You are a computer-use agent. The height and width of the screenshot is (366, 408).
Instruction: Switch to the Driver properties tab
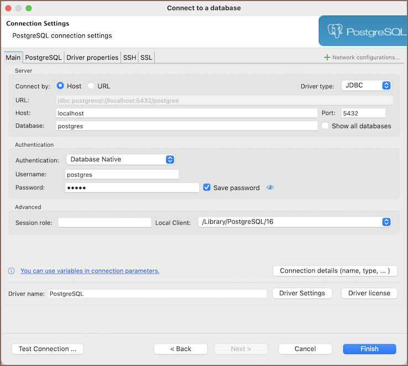pyautogui.click(x=92, y=58)
